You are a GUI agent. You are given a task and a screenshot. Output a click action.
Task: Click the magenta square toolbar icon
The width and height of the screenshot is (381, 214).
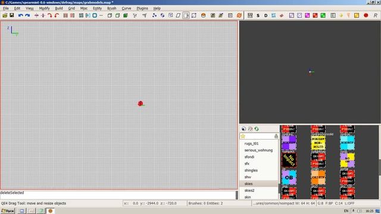point(307,15)
